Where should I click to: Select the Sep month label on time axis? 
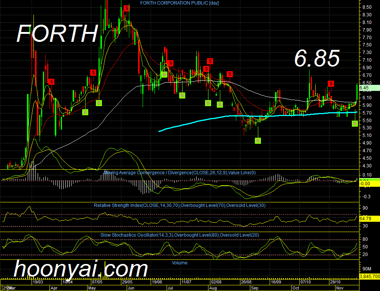pyautogui.click(x=255, y=288)
